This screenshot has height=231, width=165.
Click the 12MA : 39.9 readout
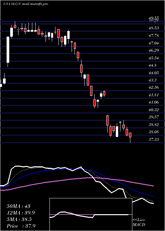point(21,213)
